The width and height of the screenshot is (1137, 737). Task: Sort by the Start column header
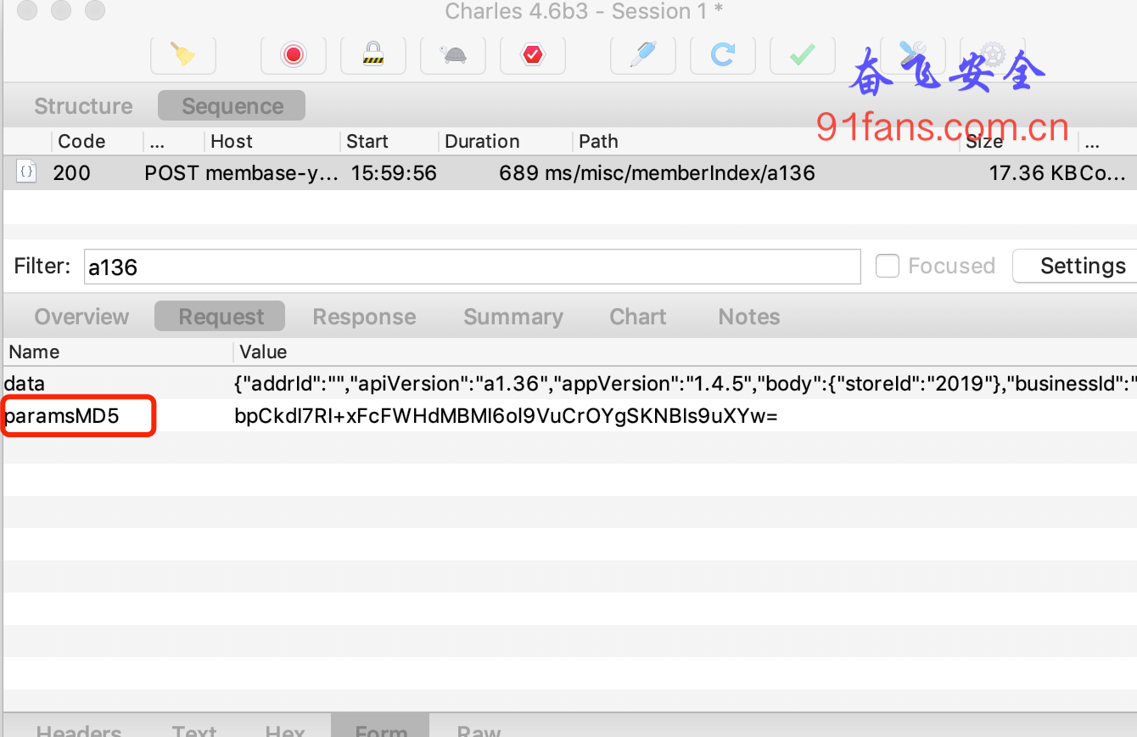(x=367, y=141)
